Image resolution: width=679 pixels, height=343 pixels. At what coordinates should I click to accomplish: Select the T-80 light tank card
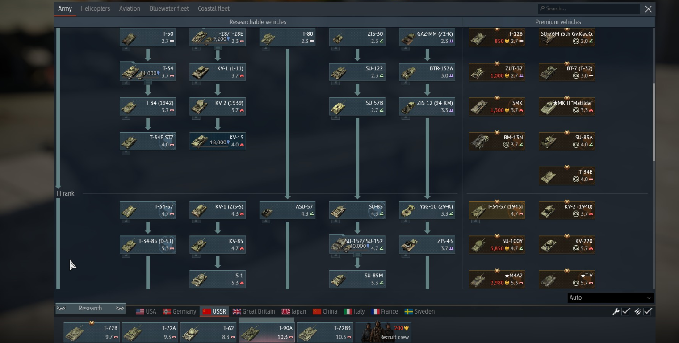point(287,38)
